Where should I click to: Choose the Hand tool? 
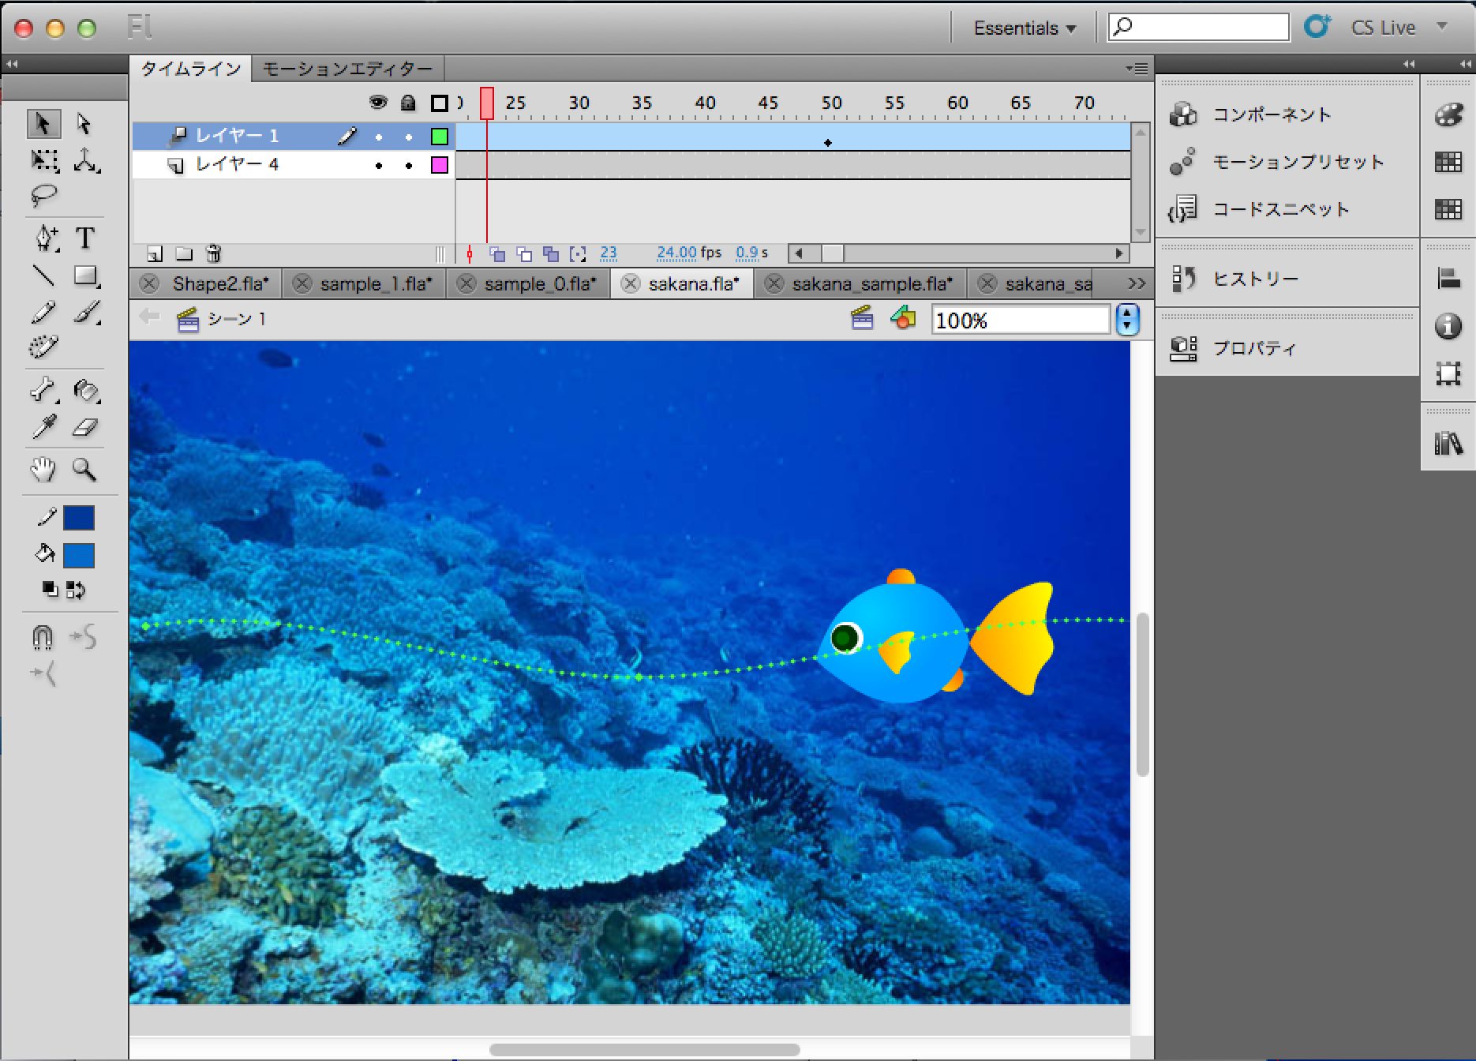click(43, 470)
